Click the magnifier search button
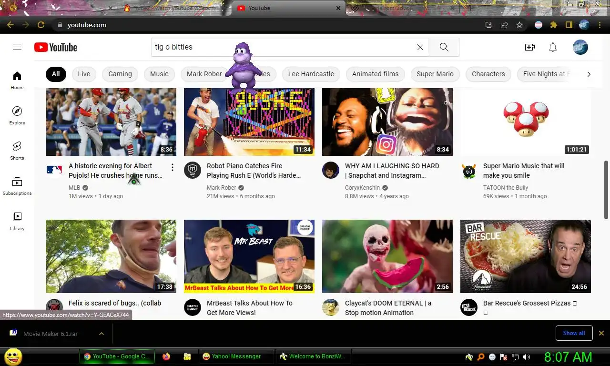The width and height of the screenshot is (610, 366). pos(444,47)
